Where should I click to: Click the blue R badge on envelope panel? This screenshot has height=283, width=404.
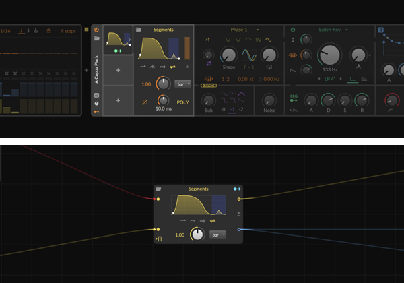click(x=381, y=30)
